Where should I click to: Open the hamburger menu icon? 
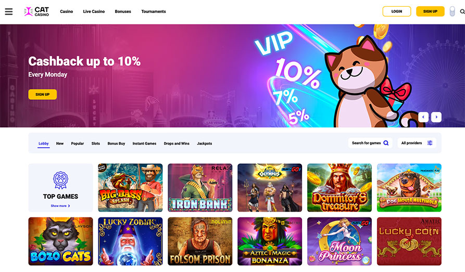tap(9, 11)
